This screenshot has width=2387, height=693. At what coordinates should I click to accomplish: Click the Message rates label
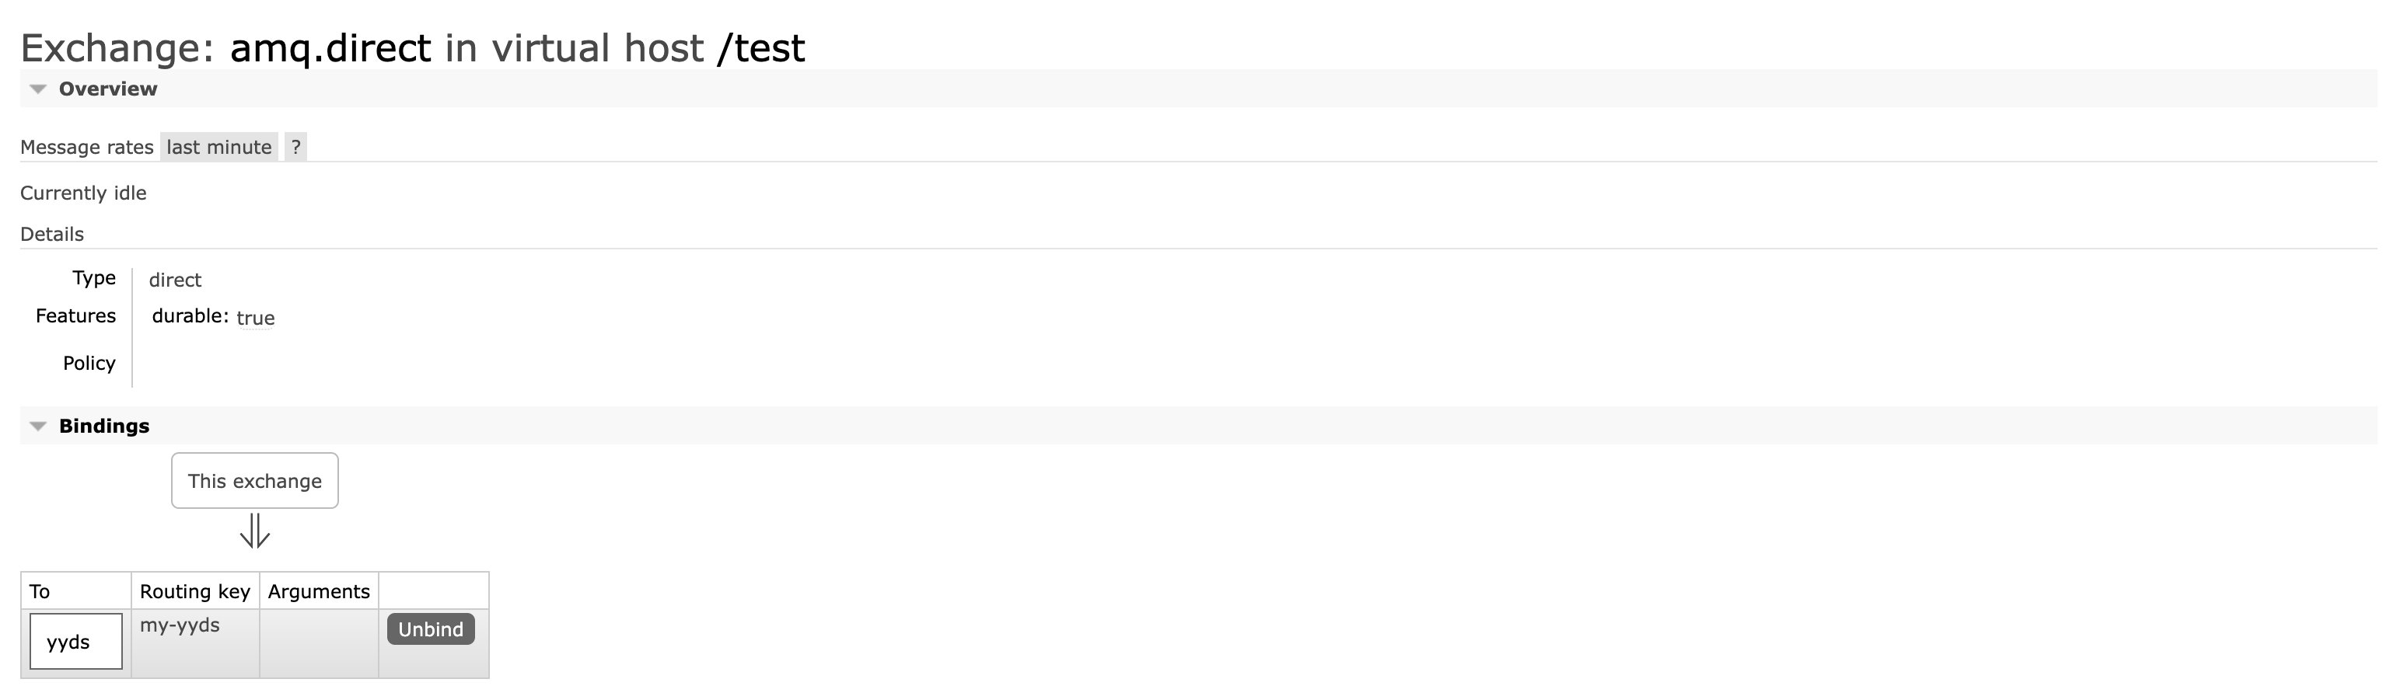click(x=87, y=148)
